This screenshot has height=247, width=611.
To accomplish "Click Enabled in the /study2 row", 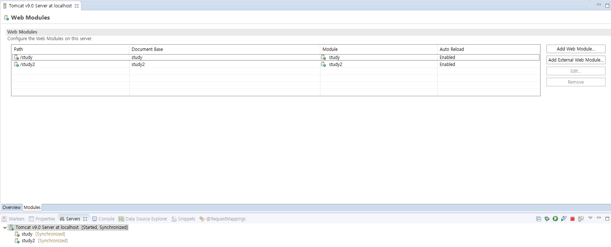I will click(x=447, y=64).
